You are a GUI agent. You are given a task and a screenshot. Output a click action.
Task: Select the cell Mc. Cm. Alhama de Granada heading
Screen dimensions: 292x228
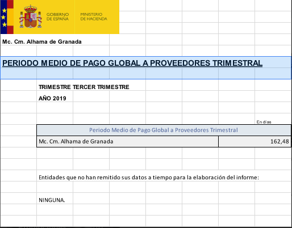pos(42,42)
